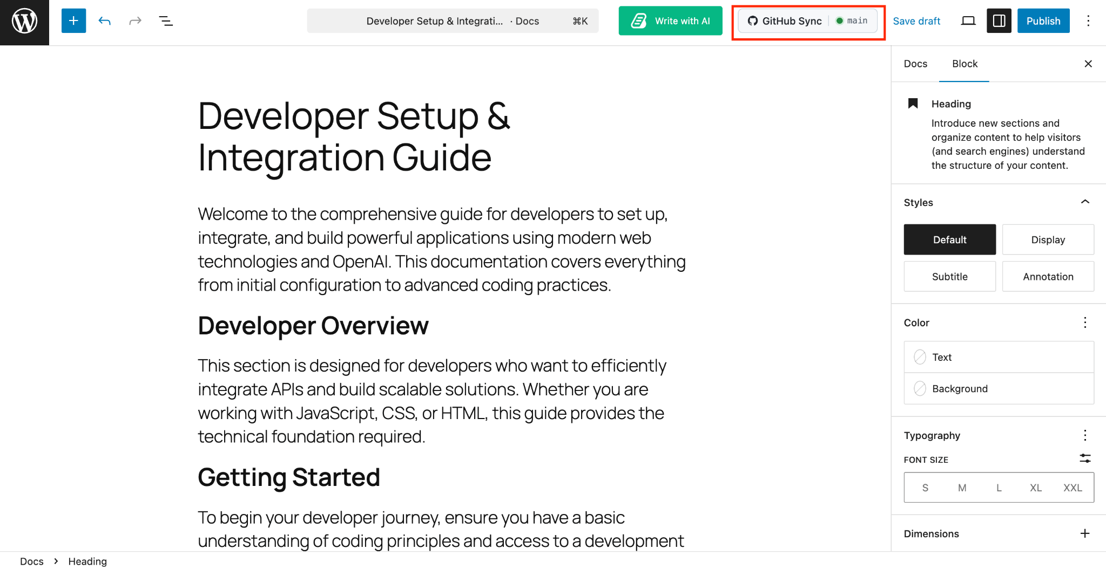Switch to the Docs sidebar tab
Screen dimensions: 1106x569
tap(915, 64)
